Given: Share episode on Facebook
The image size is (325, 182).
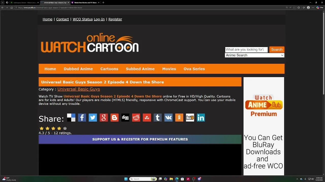Looking at the screenshot, I should (82, 118).
